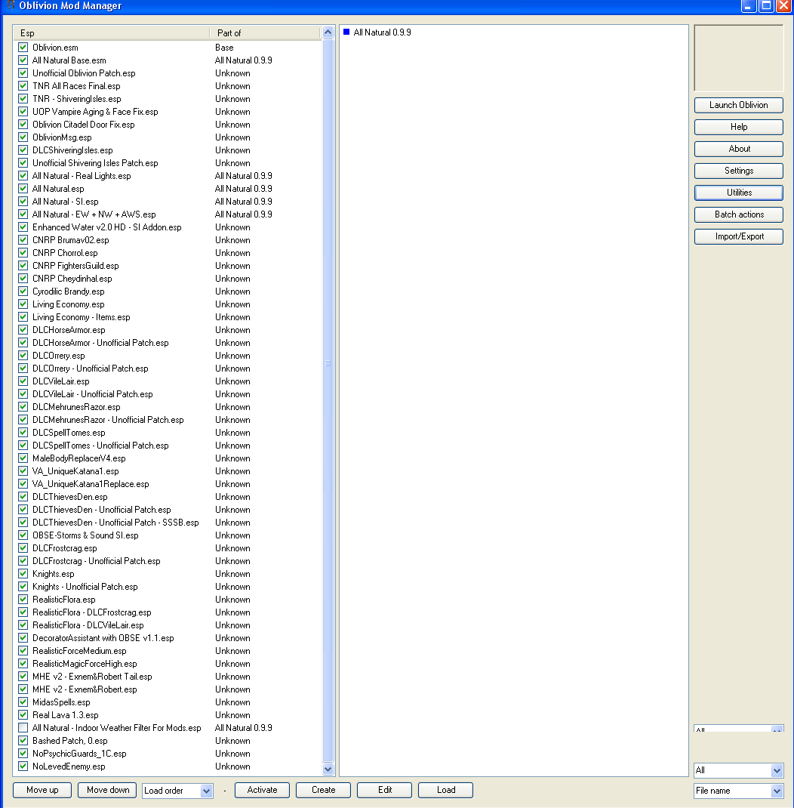Click the Activate button
Screen dimensions: 794x808
[x=262, y=790]
